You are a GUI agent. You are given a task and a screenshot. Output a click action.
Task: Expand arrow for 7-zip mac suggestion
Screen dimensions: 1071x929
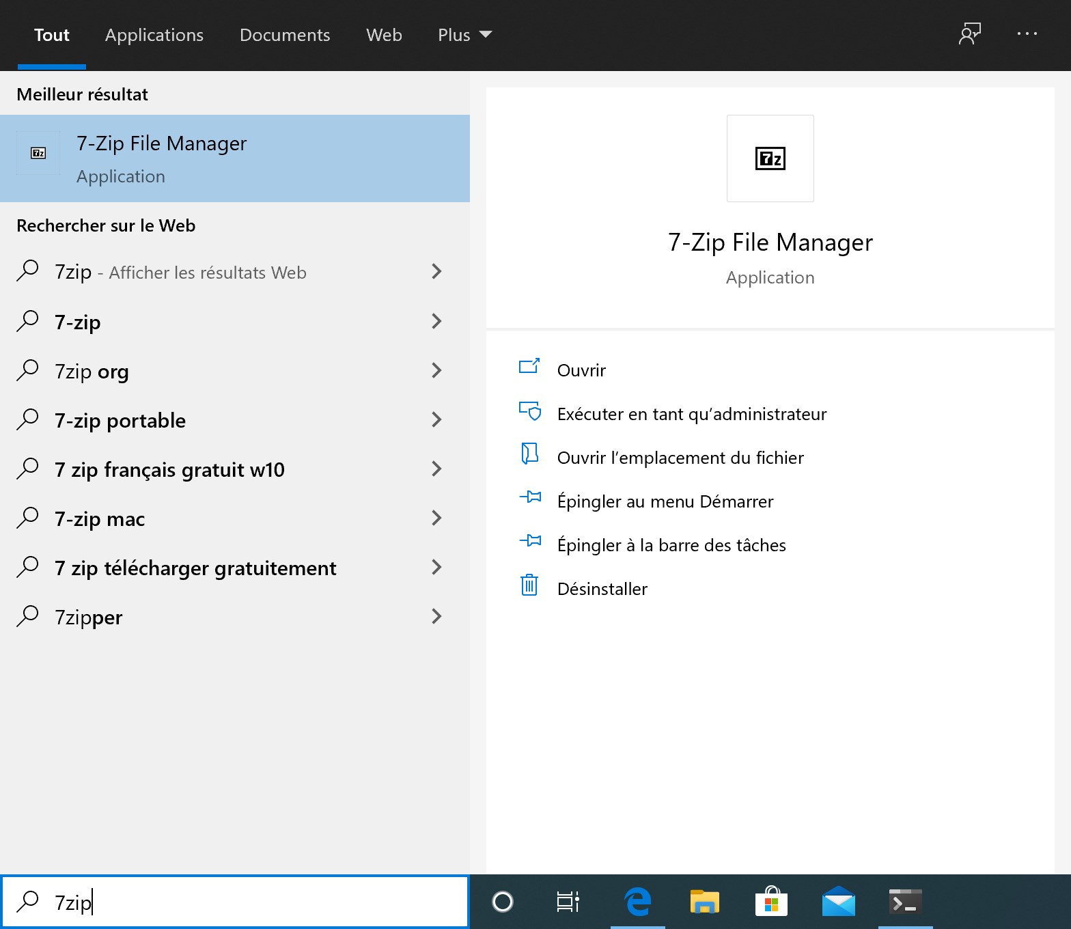click(x=436, y=518)
